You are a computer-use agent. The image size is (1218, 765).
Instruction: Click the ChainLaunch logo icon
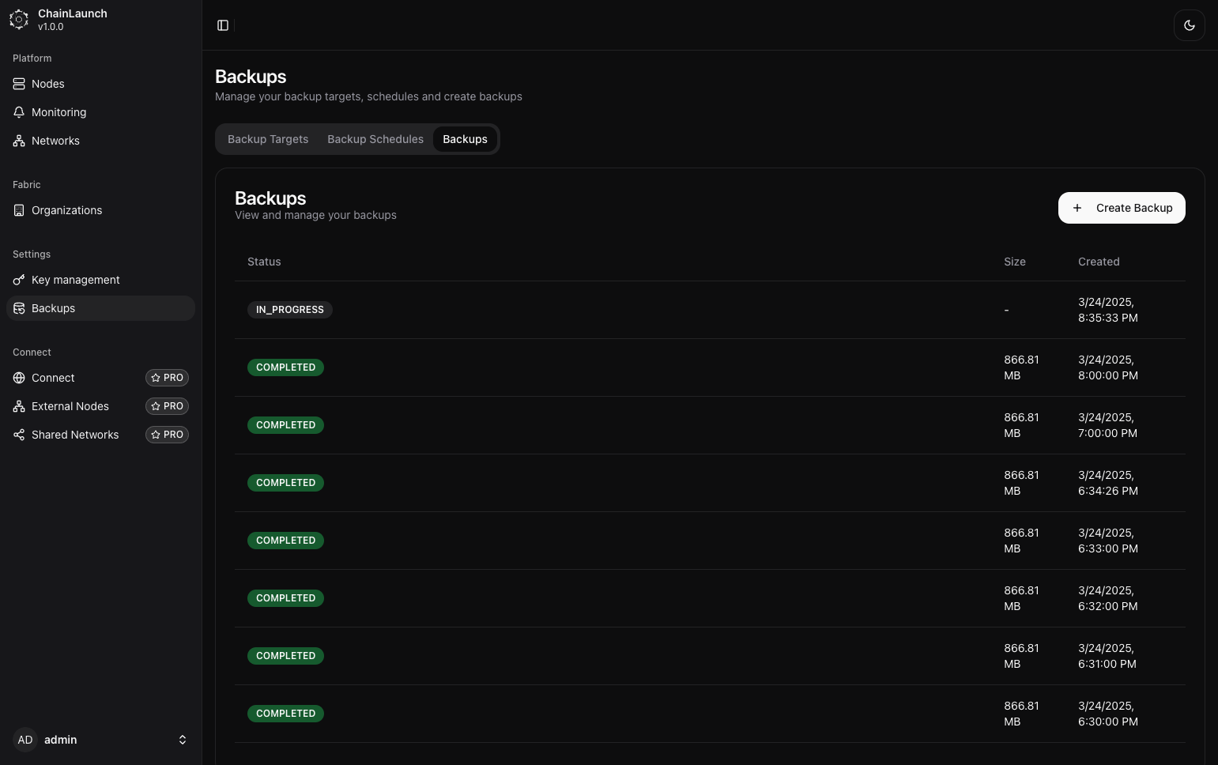click(x=19, y=20)
